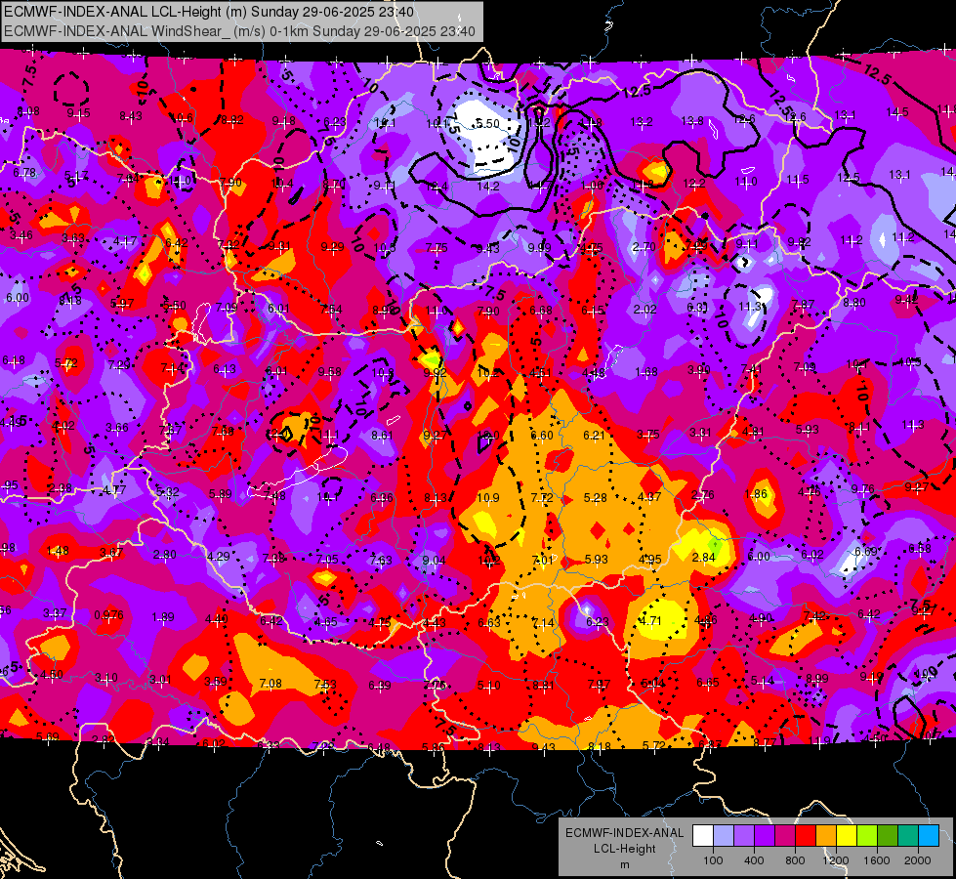The height and width of the screenshot is (879, 956).
Task: Click the WindShear_ (m/s) 0-1km title line
Action: pos(239,31)
